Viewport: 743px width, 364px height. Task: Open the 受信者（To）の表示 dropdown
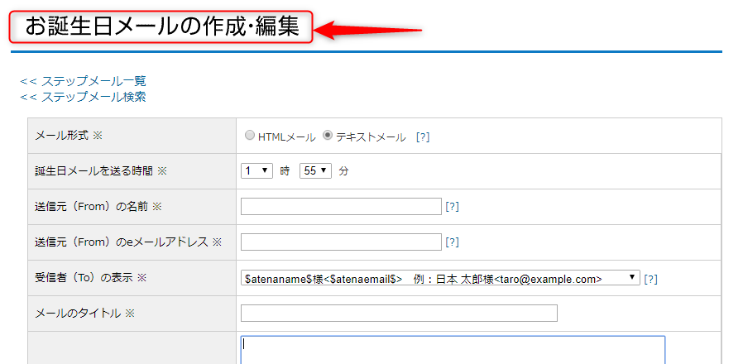[440, 278]
